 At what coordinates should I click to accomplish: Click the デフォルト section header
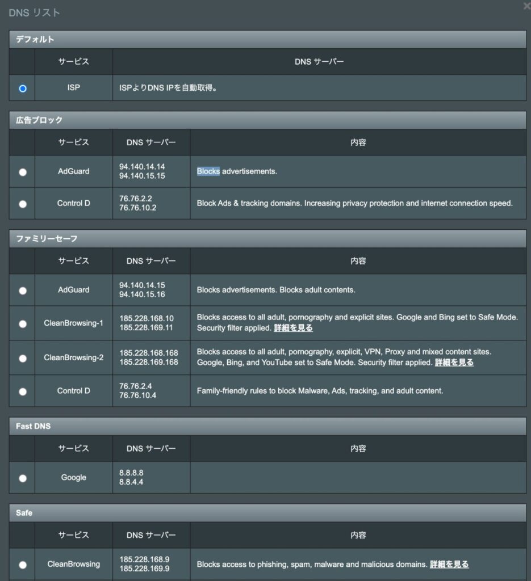(35, 40)
